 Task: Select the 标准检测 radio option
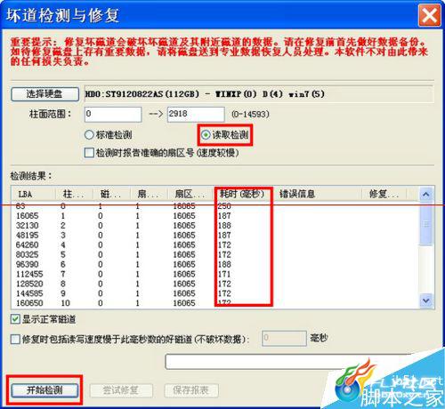pyautogui.click(x=108, y=135)
